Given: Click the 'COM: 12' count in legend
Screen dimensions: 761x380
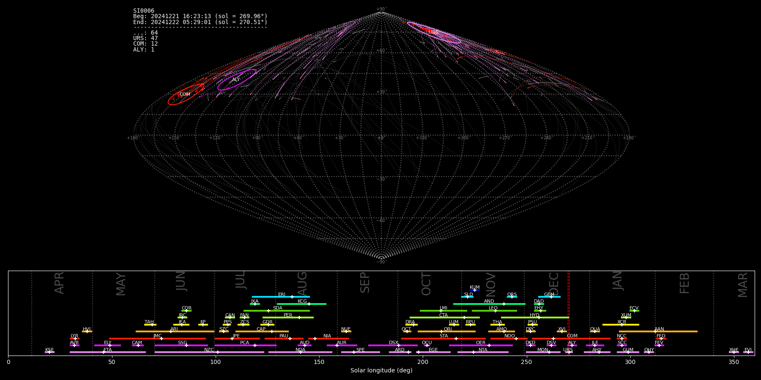Looking at the screenshot, I should (145, 44).
